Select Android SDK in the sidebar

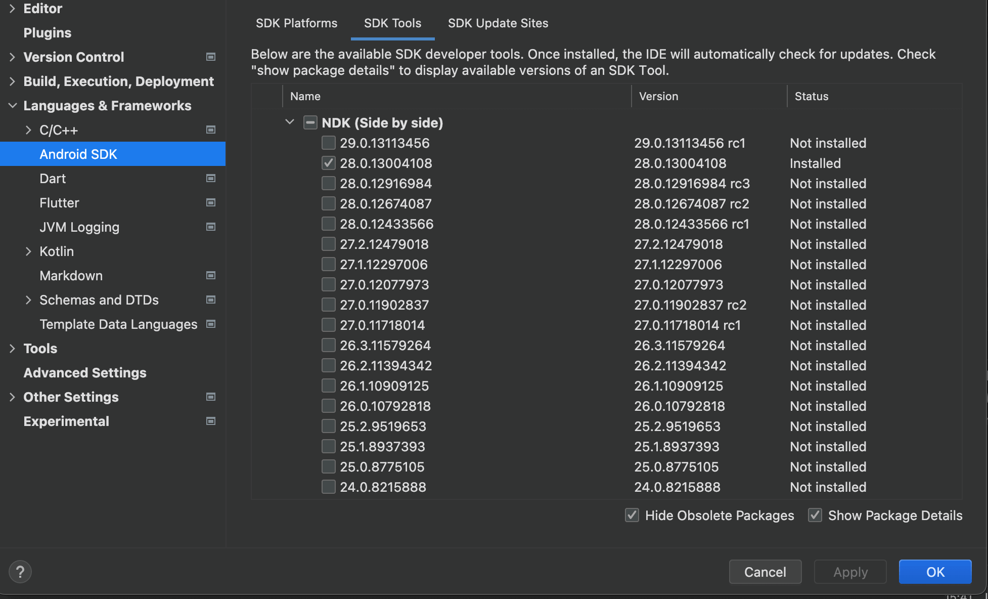(x=113, y=154)
